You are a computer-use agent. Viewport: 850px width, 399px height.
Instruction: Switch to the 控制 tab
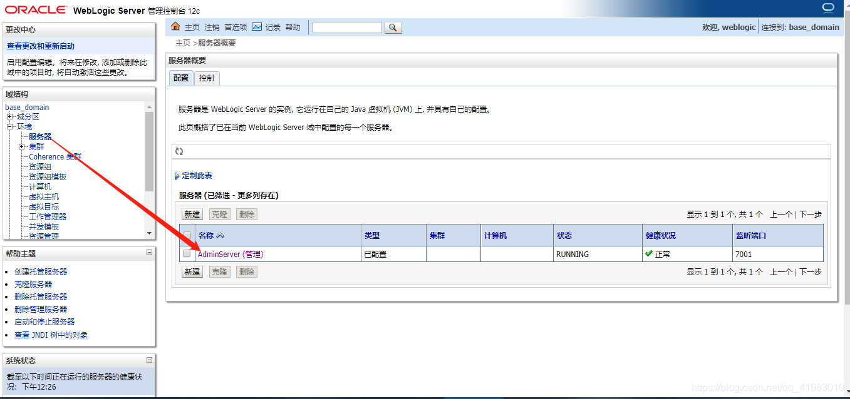(206, 78)
